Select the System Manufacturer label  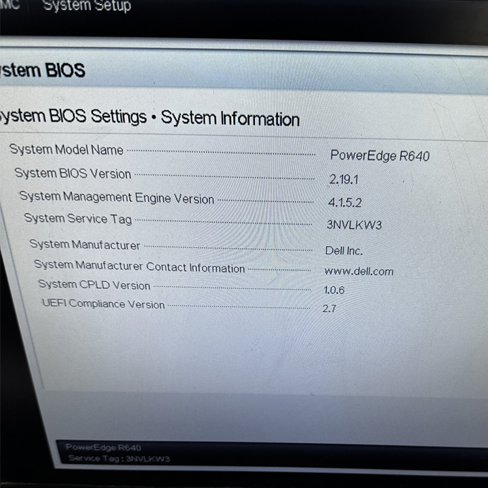point(85,245)
